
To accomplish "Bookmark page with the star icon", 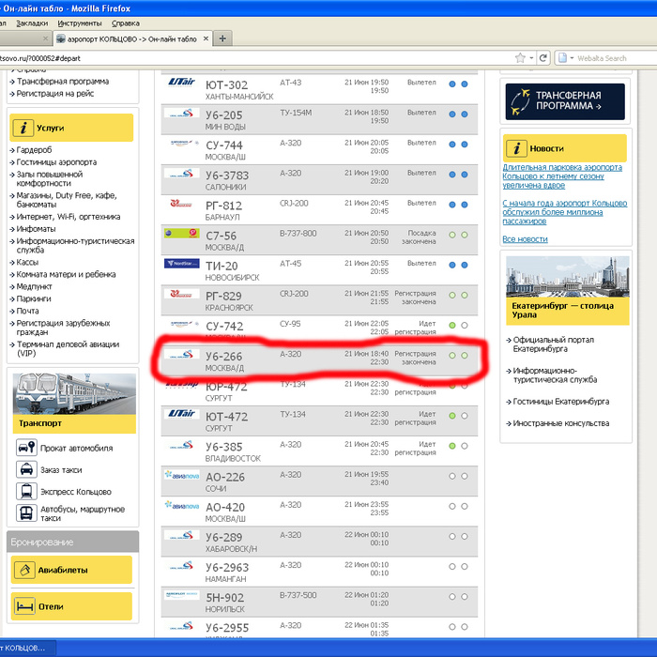I will 520,58.
